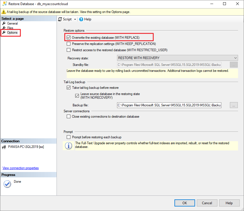This screenshot has width=244, height=211.
Task: Open View connection properties link
Action: click(21, 168)
